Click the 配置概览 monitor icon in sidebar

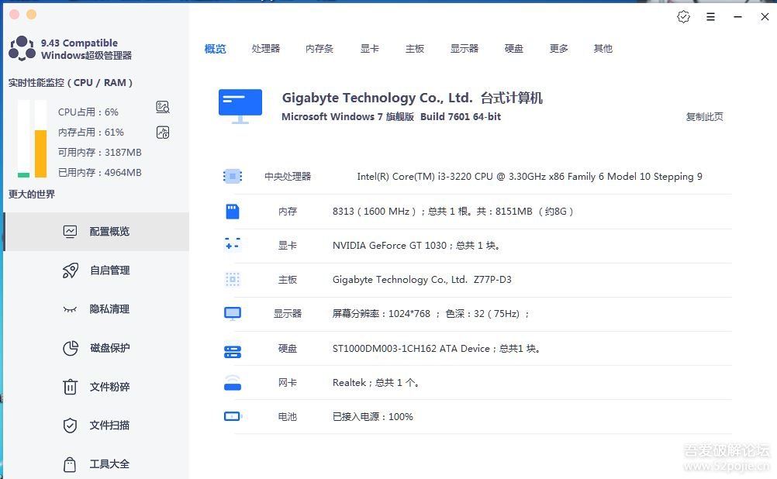coord(70,231)
